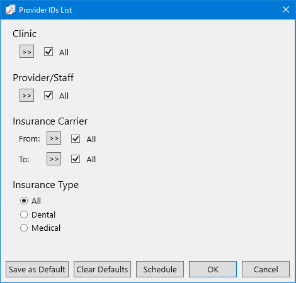Open the Insurance Carrier To selection button

coord(54,159)
